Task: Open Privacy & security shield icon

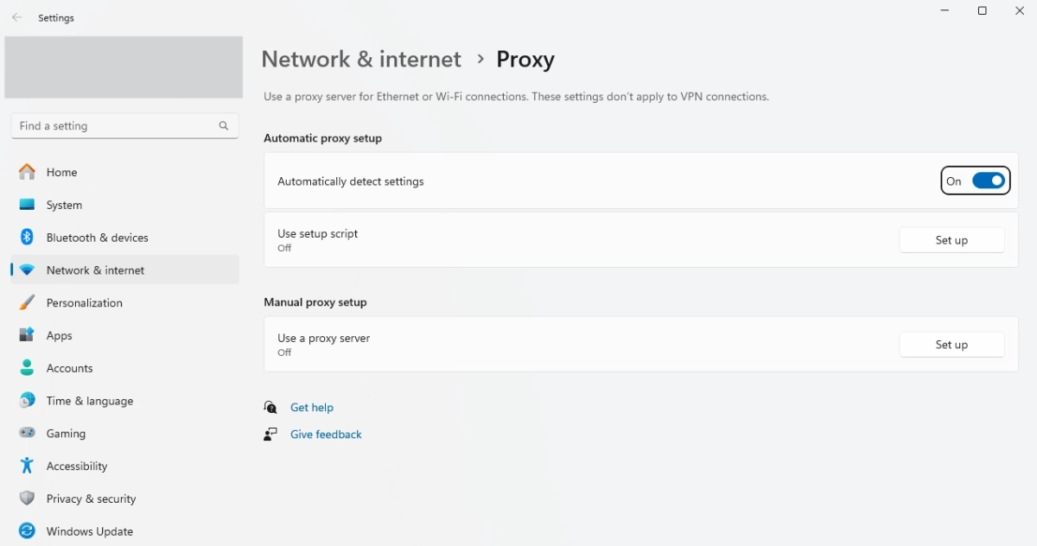Action: point(26,498)
